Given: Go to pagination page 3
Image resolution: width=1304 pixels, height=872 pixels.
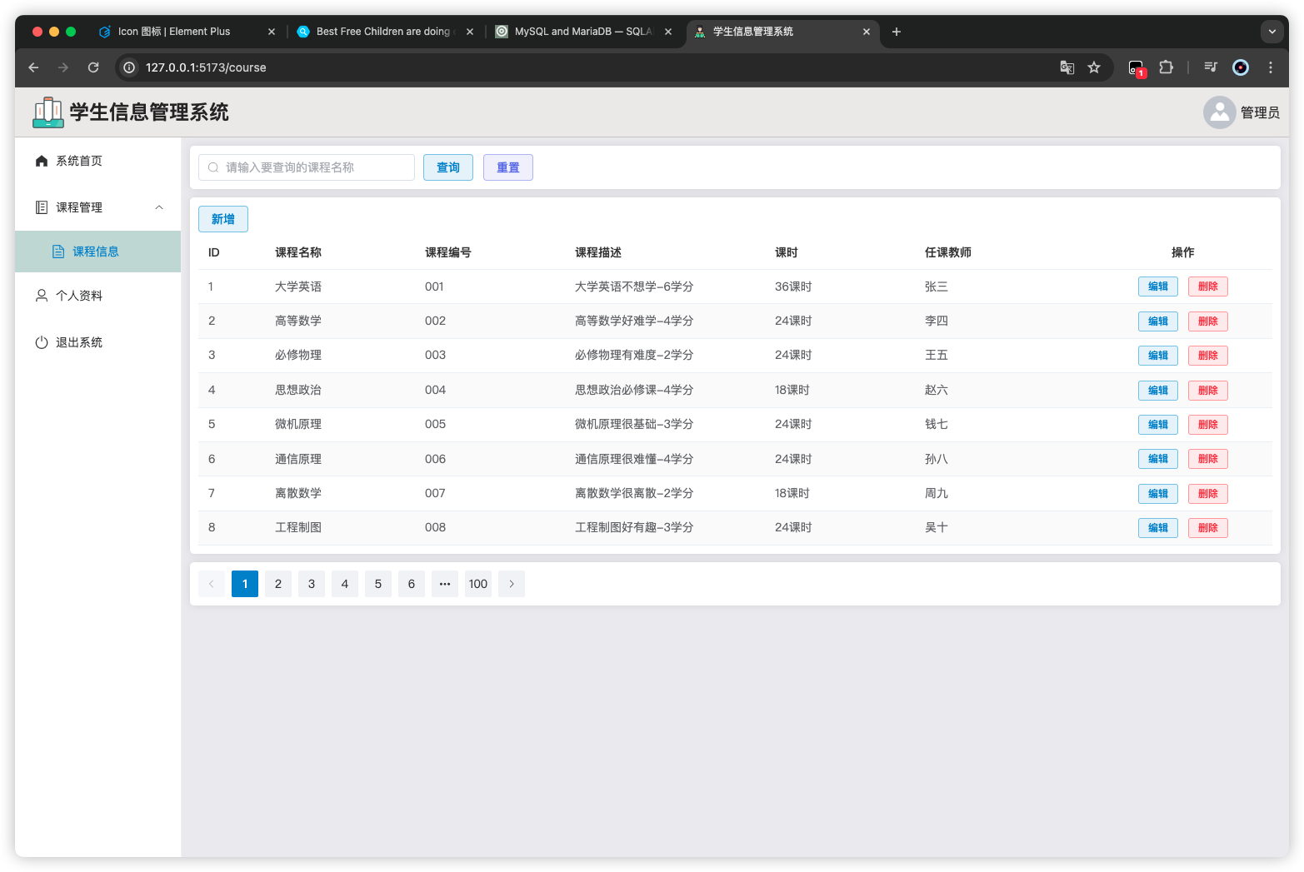Looking at the screenshot, I should coord(312,584).
